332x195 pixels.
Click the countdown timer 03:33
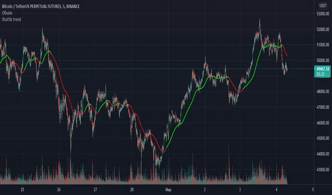[320, 74]
